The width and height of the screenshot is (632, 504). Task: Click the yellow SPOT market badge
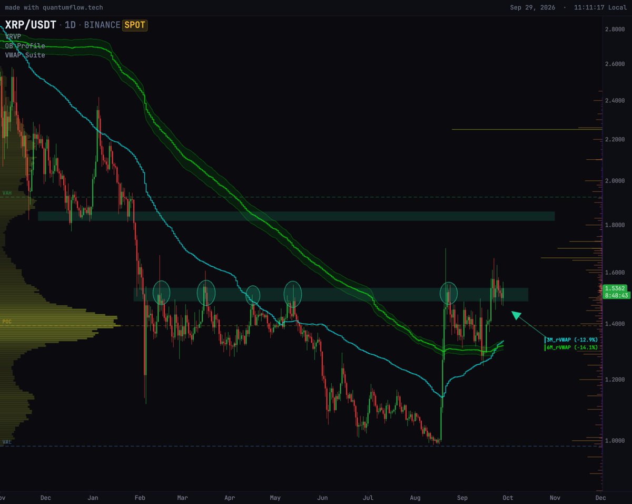pos(135,25)
